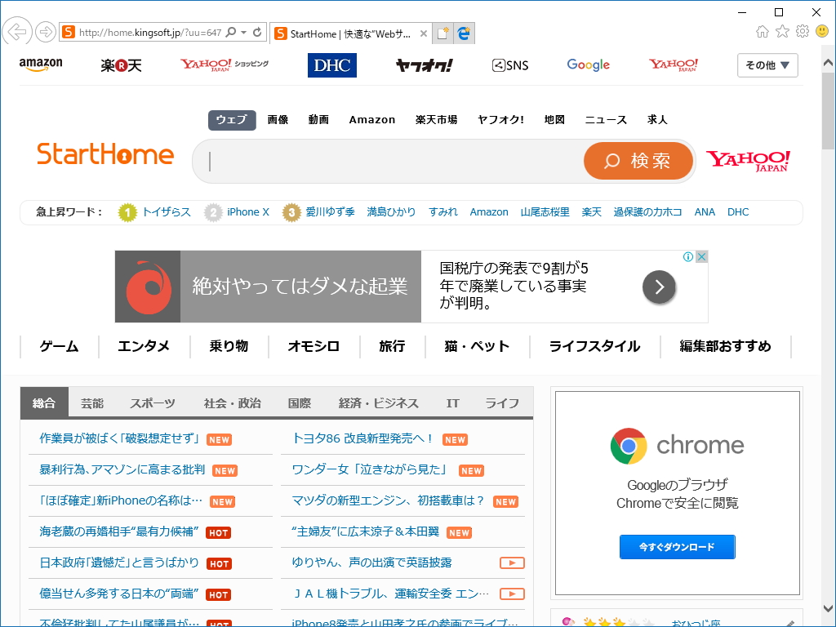836x627 pixels.
Task: Expand the その他 dropdown
Action: click(767, 65)
